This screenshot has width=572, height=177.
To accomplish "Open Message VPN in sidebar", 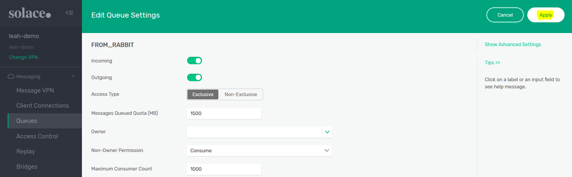I will pos(35,90).
